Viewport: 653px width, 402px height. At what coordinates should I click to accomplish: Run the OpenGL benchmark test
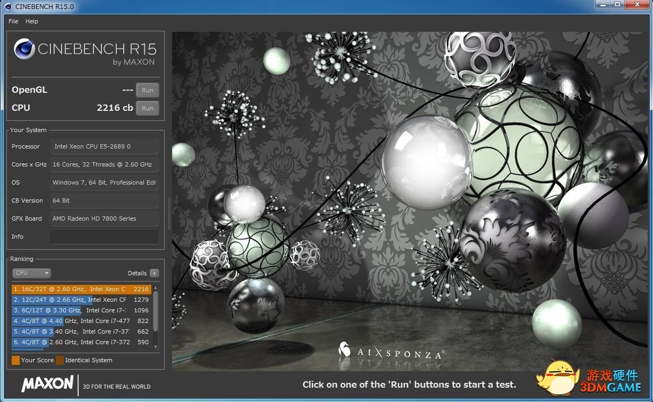point(148,90)
